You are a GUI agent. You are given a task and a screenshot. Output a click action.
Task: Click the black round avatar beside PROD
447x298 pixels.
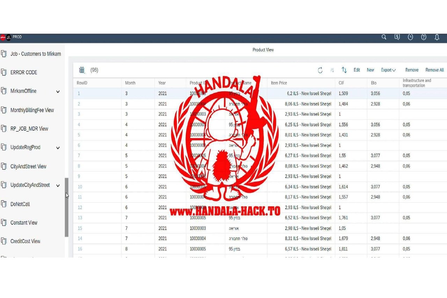tap(9, 37)
